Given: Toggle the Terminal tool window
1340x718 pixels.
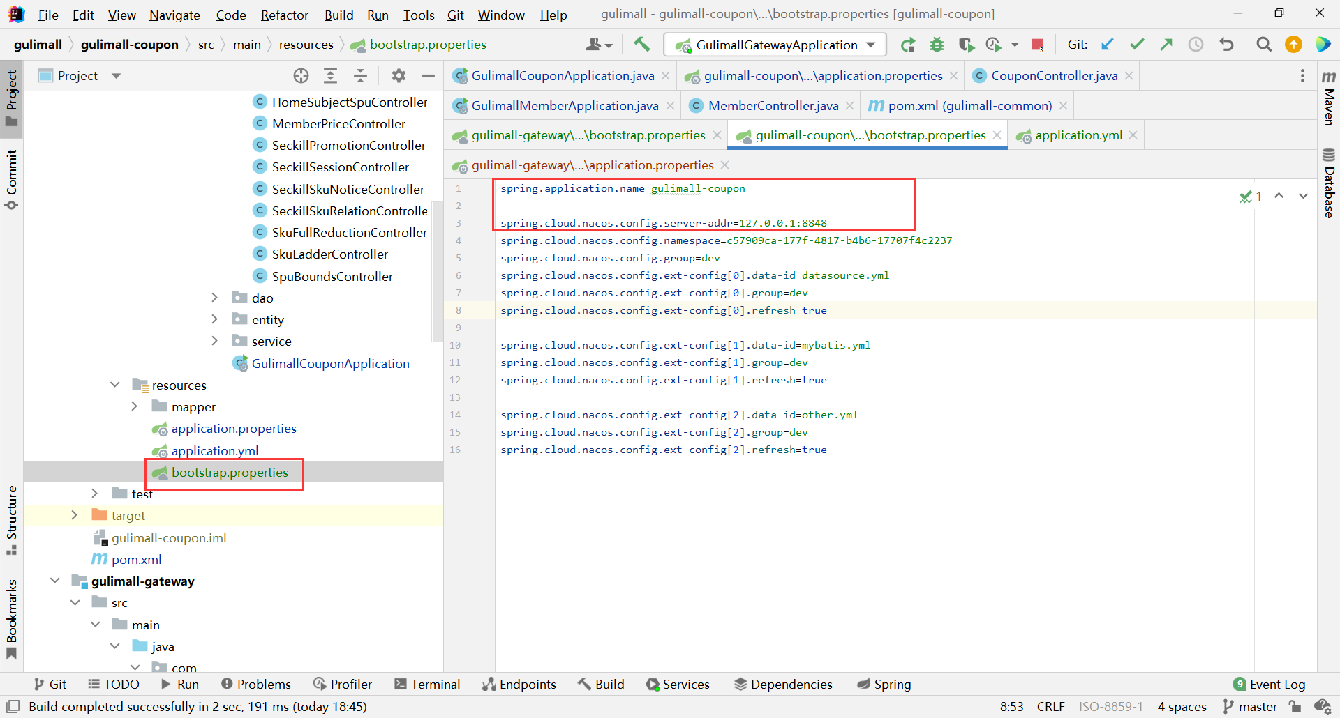Looking at the screenshot, I should 427,684.
